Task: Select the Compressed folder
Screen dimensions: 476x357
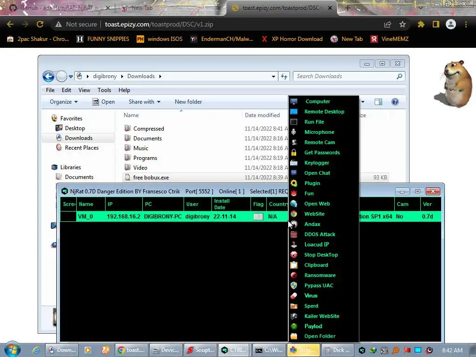Action: 148,129
